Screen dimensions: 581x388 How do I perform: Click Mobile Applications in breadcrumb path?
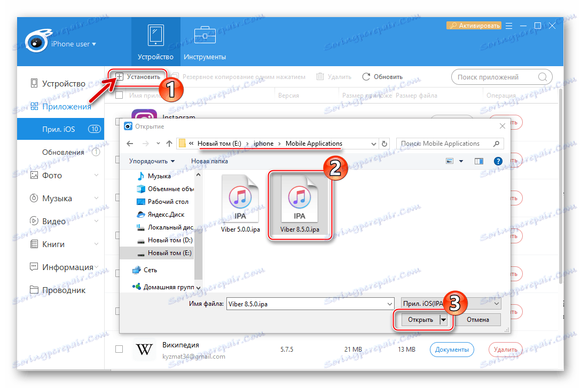pyautogui.click(x=314, y=144)
